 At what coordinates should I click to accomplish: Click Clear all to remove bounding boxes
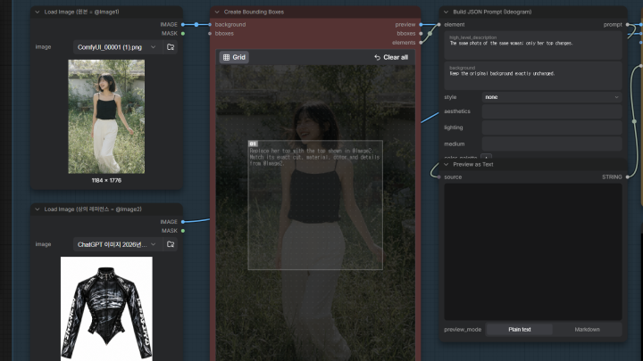pos(391,57)
